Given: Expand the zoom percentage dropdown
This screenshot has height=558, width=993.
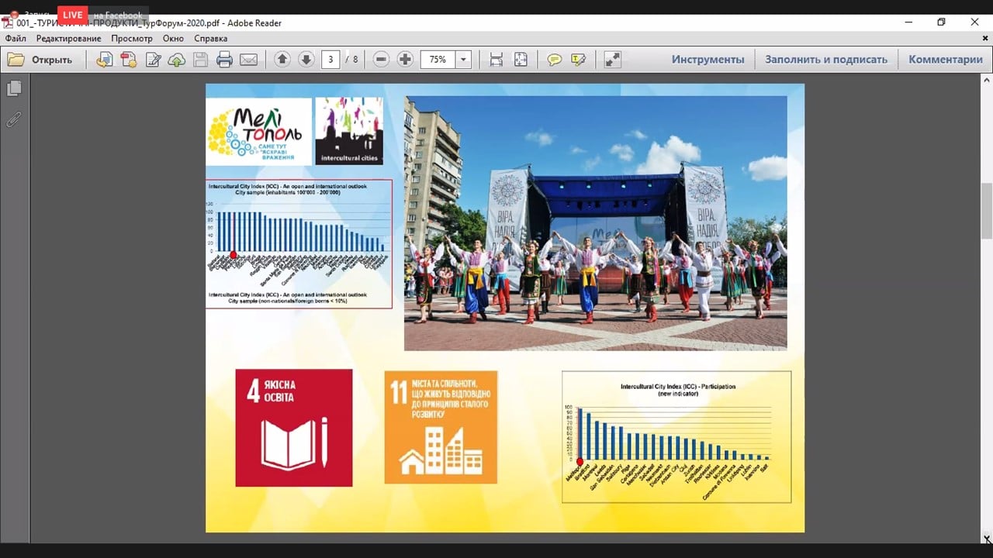Looking at the screenshot, I should (464, 60).
